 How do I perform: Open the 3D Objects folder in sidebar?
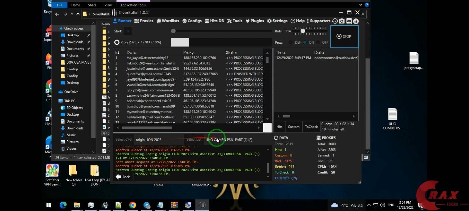pos(74,108)
